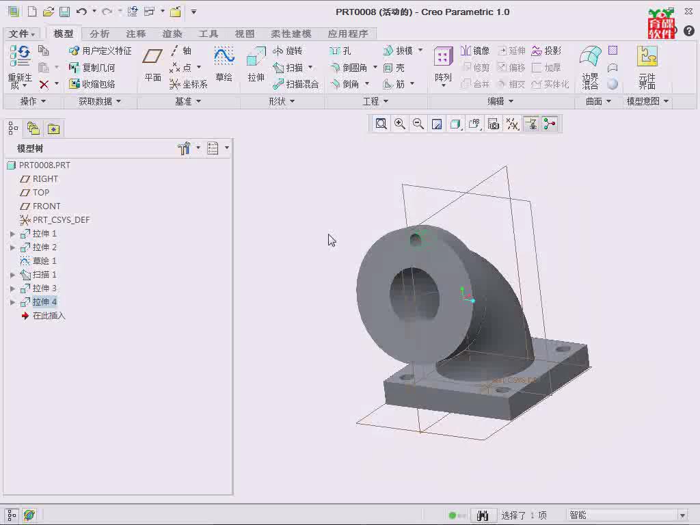Select the Shell (壳) tool
The width and height of the screenshot is (700, 525).
394,68
